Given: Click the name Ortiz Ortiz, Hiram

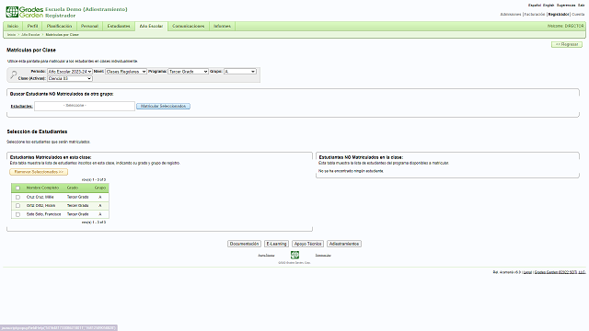Looking at the screenshot, I should [x=40, y=206].
